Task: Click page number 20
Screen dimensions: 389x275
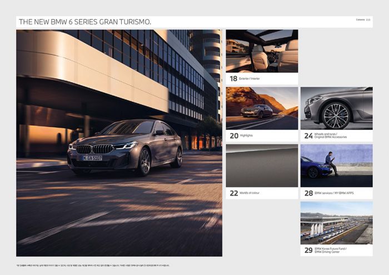Action: [x=234, y=136]
